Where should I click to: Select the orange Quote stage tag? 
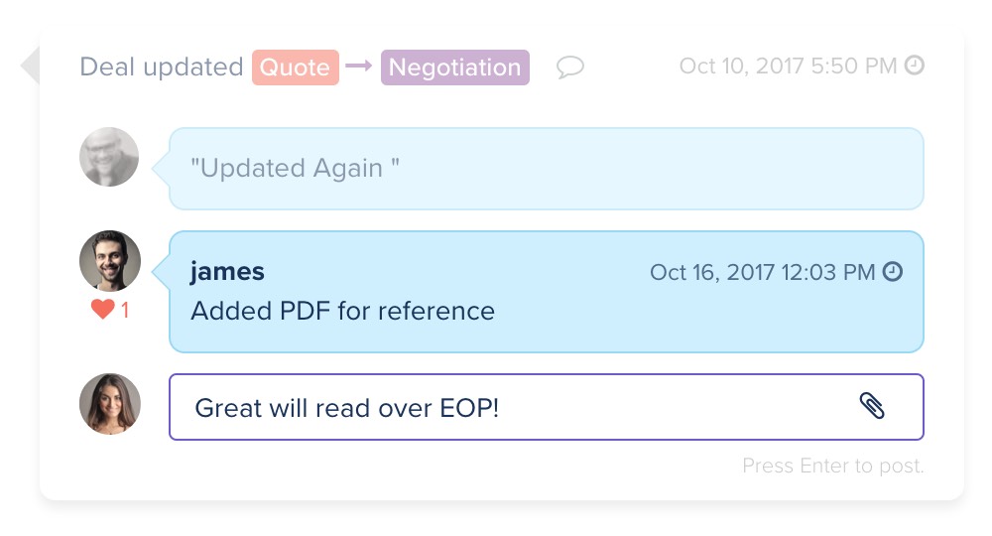pyautogui.click(x=296, y=67)
